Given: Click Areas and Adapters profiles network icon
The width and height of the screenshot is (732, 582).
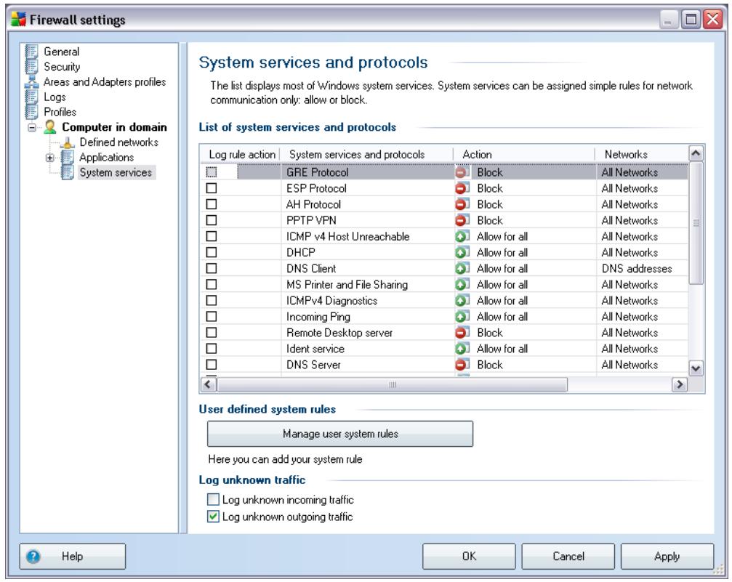Looking at the screenshot, I should pos(32,82).
